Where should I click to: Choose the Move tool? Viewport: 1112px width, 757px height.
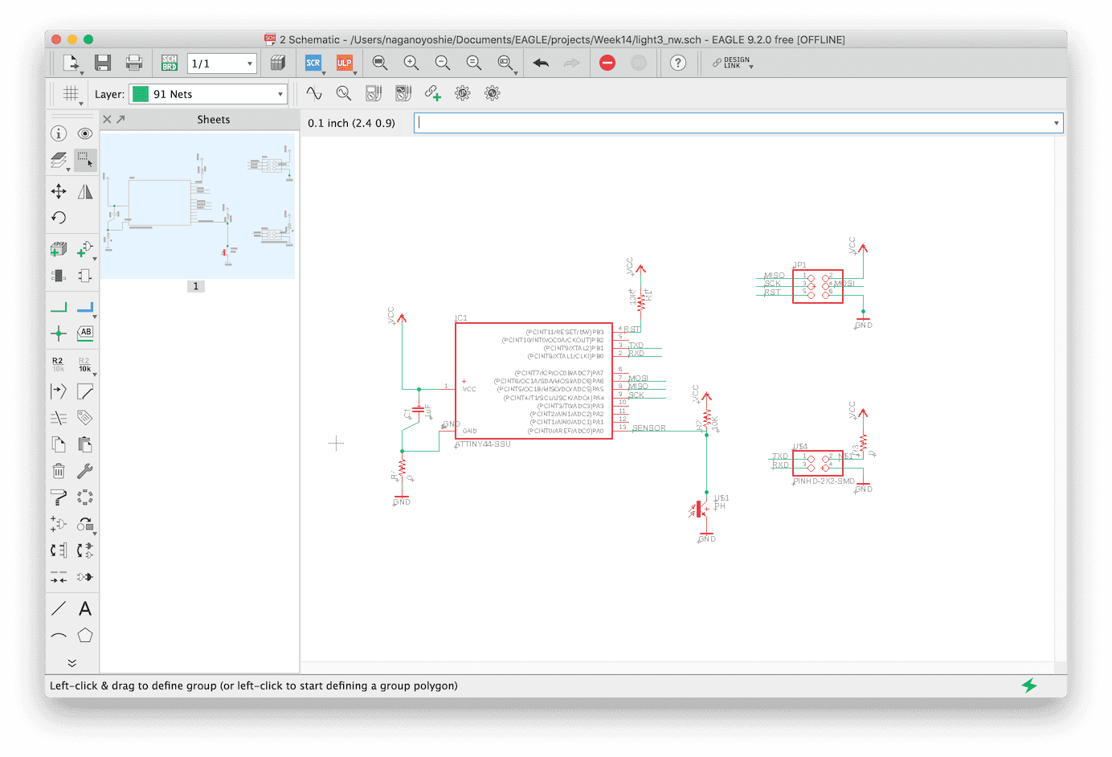[x=59, y=191]
